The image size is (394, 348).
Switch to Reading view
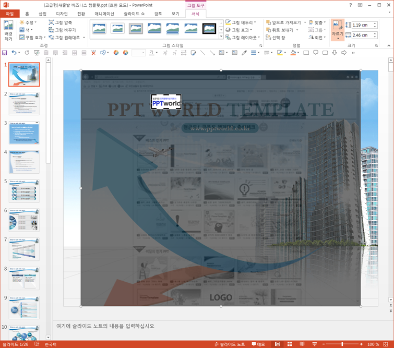coord(302,344)
